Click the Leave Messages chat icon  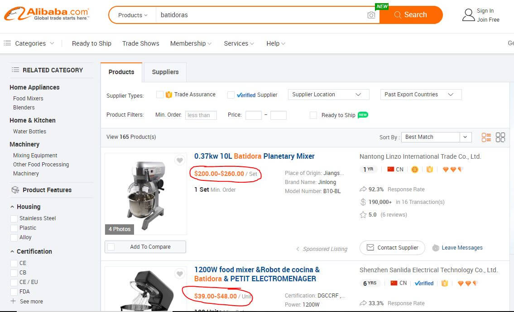point(436,248)
